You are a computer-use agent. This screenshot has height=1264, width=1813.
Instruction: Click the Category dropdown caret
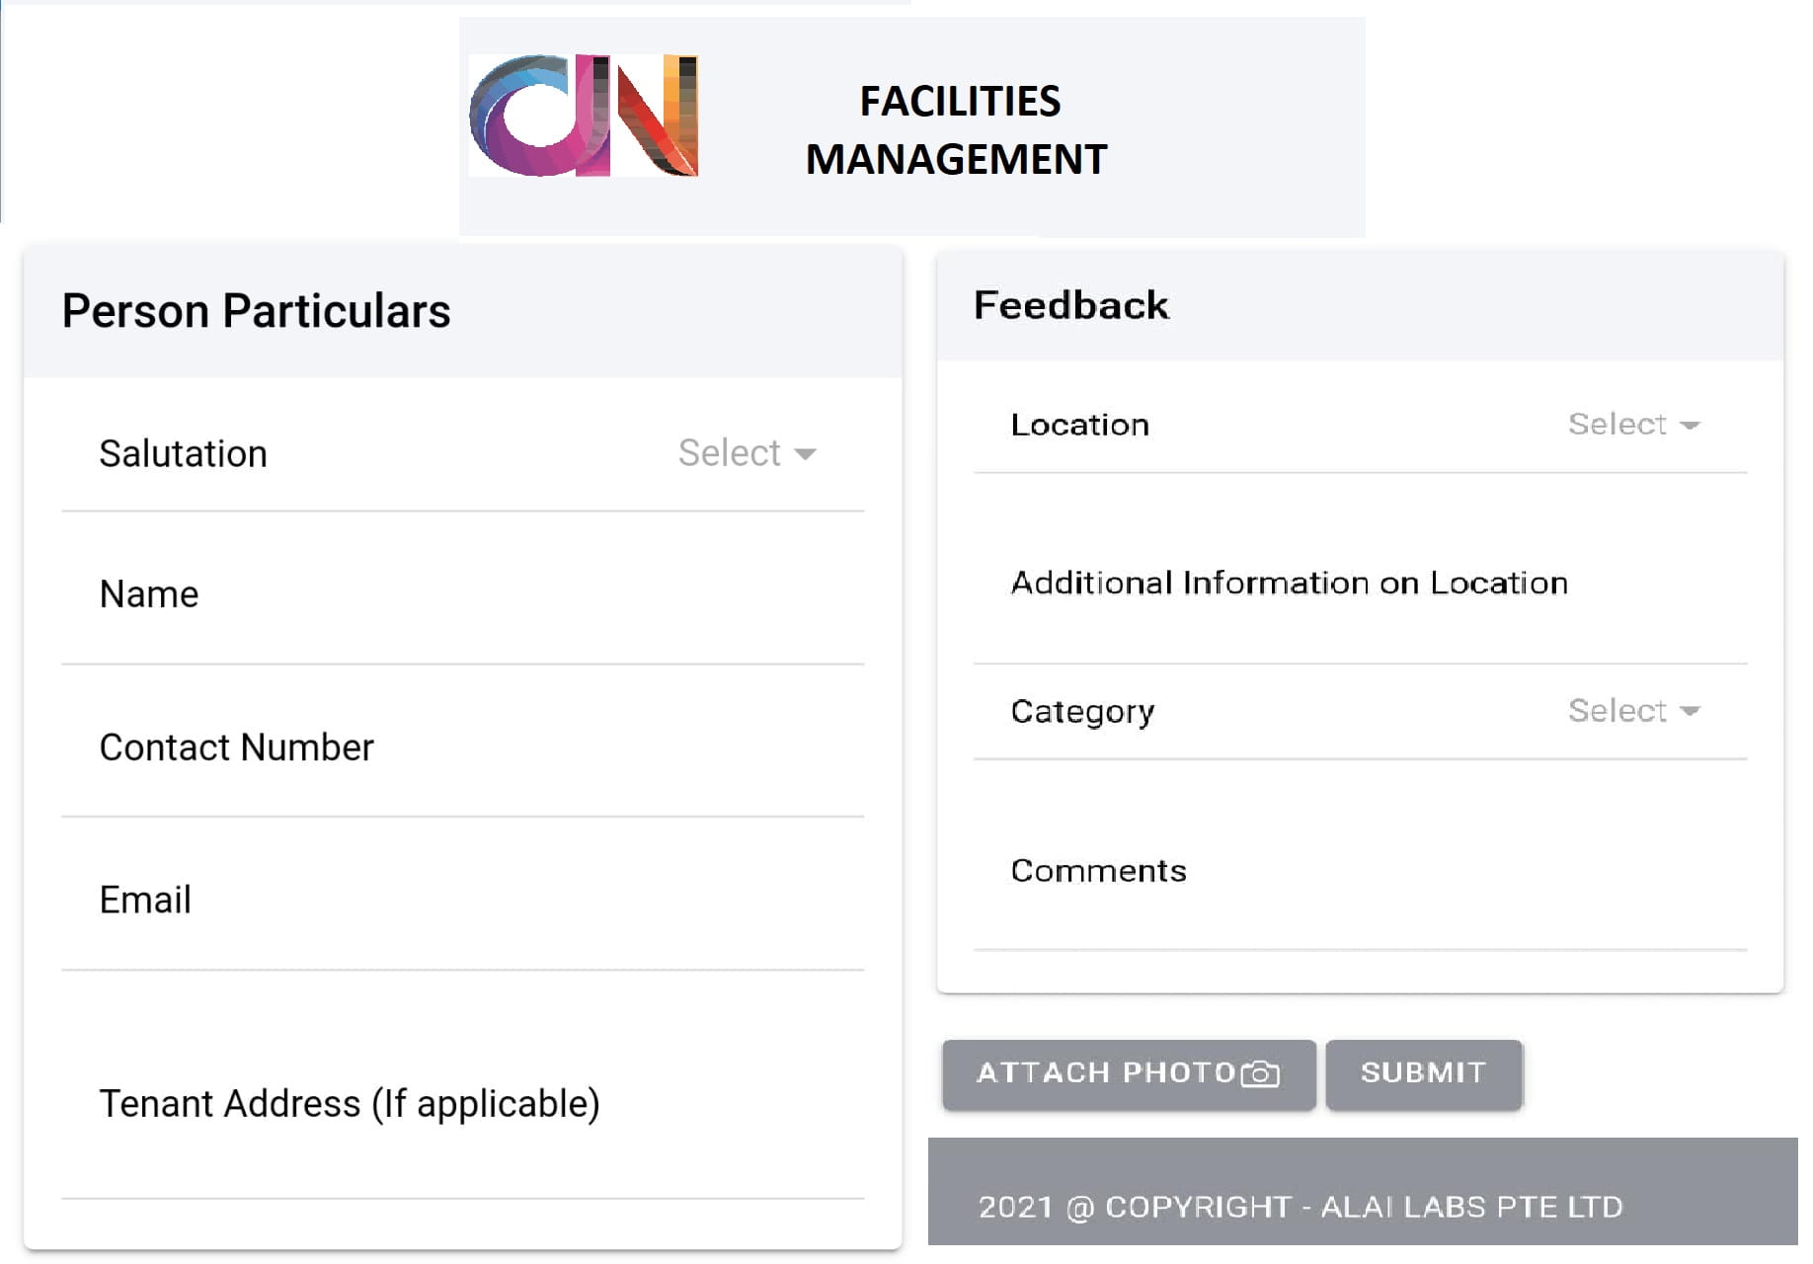[1690, 712]
